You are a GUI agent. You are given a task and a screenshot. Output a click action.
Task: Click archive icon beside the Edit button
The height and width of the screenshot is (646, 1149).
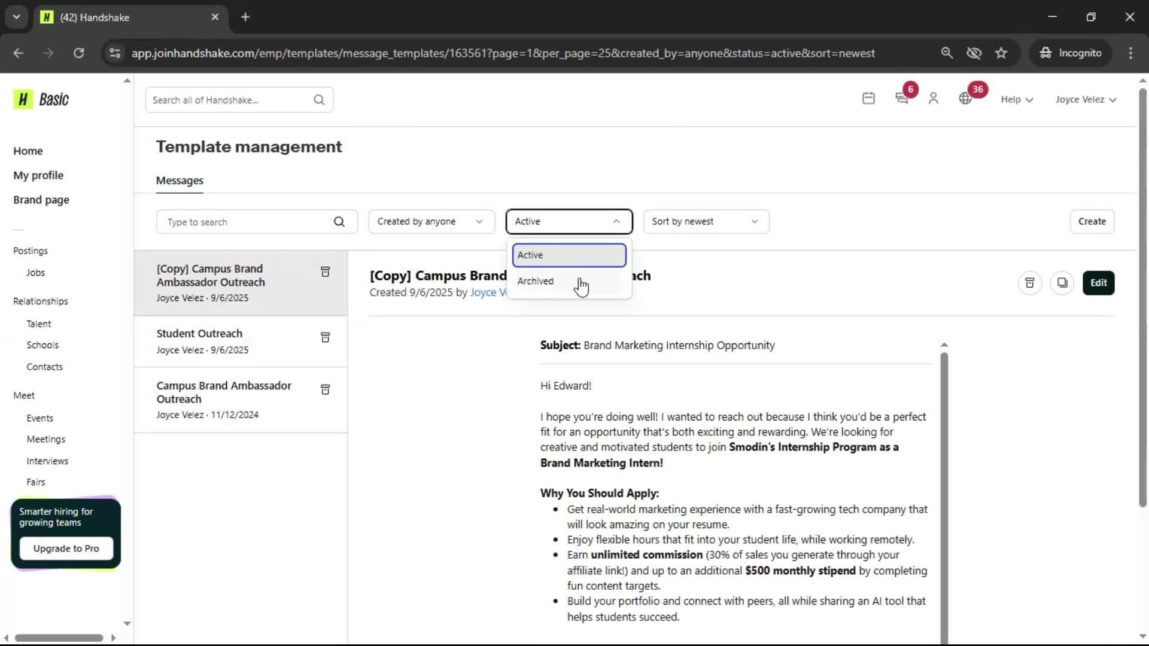pos(1029,283)
